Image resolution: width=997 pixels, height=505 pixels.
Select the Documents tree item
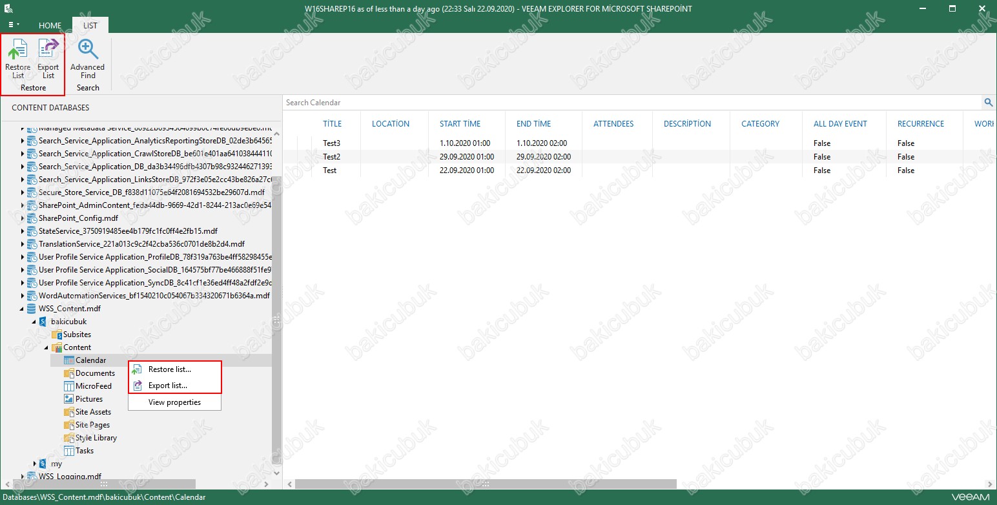tap(95, 373)
